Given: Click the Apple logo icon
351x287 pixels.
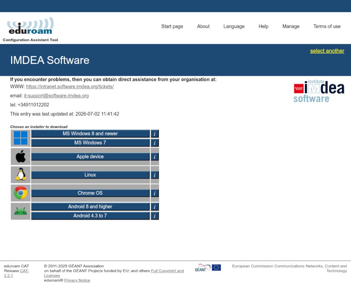Looking at the screenshot, I should pos(21,156).
